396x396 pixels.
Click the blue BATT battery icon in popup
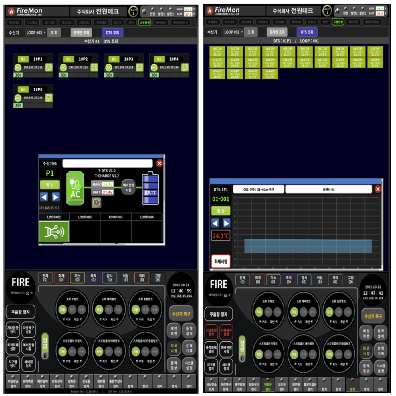150,188
